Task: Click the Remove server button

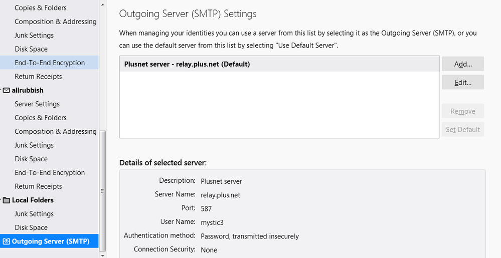Action: click(462, 111)
